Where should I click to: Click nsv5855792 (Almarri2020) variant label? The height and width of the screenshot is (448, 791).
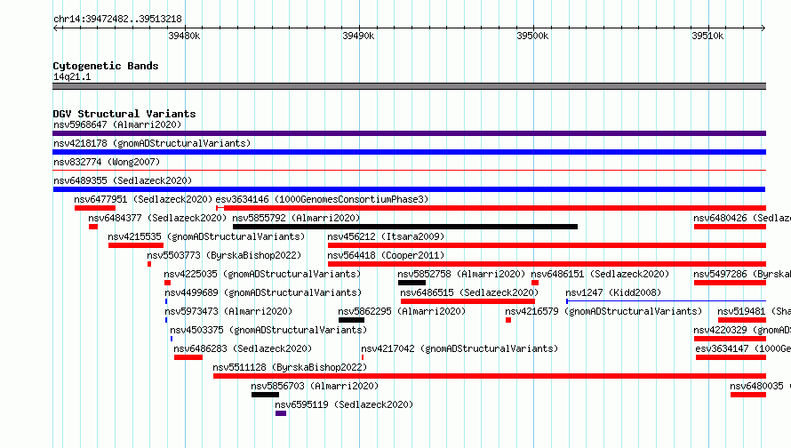pos(296,218)
